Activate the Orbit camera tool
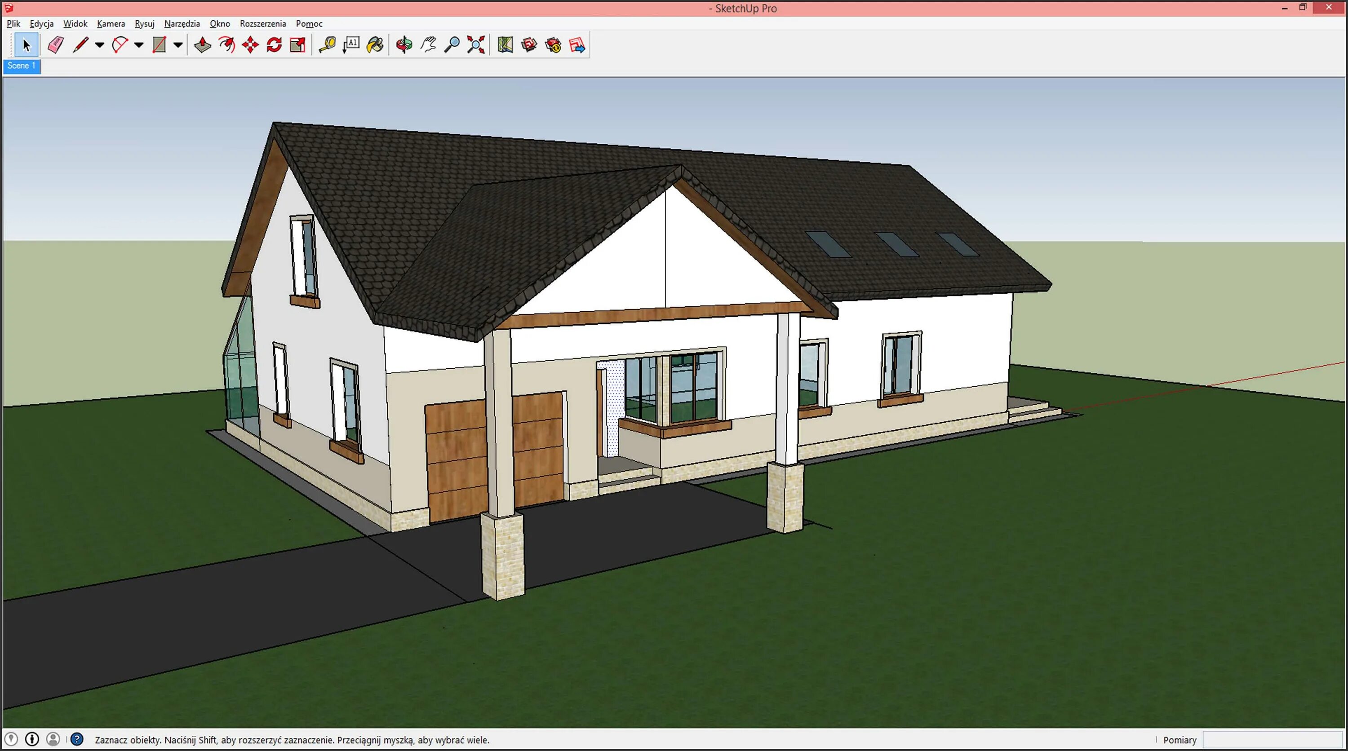The height and width of the screenshot is (751, 1348). pyautogui.click(x=404, y=45)
